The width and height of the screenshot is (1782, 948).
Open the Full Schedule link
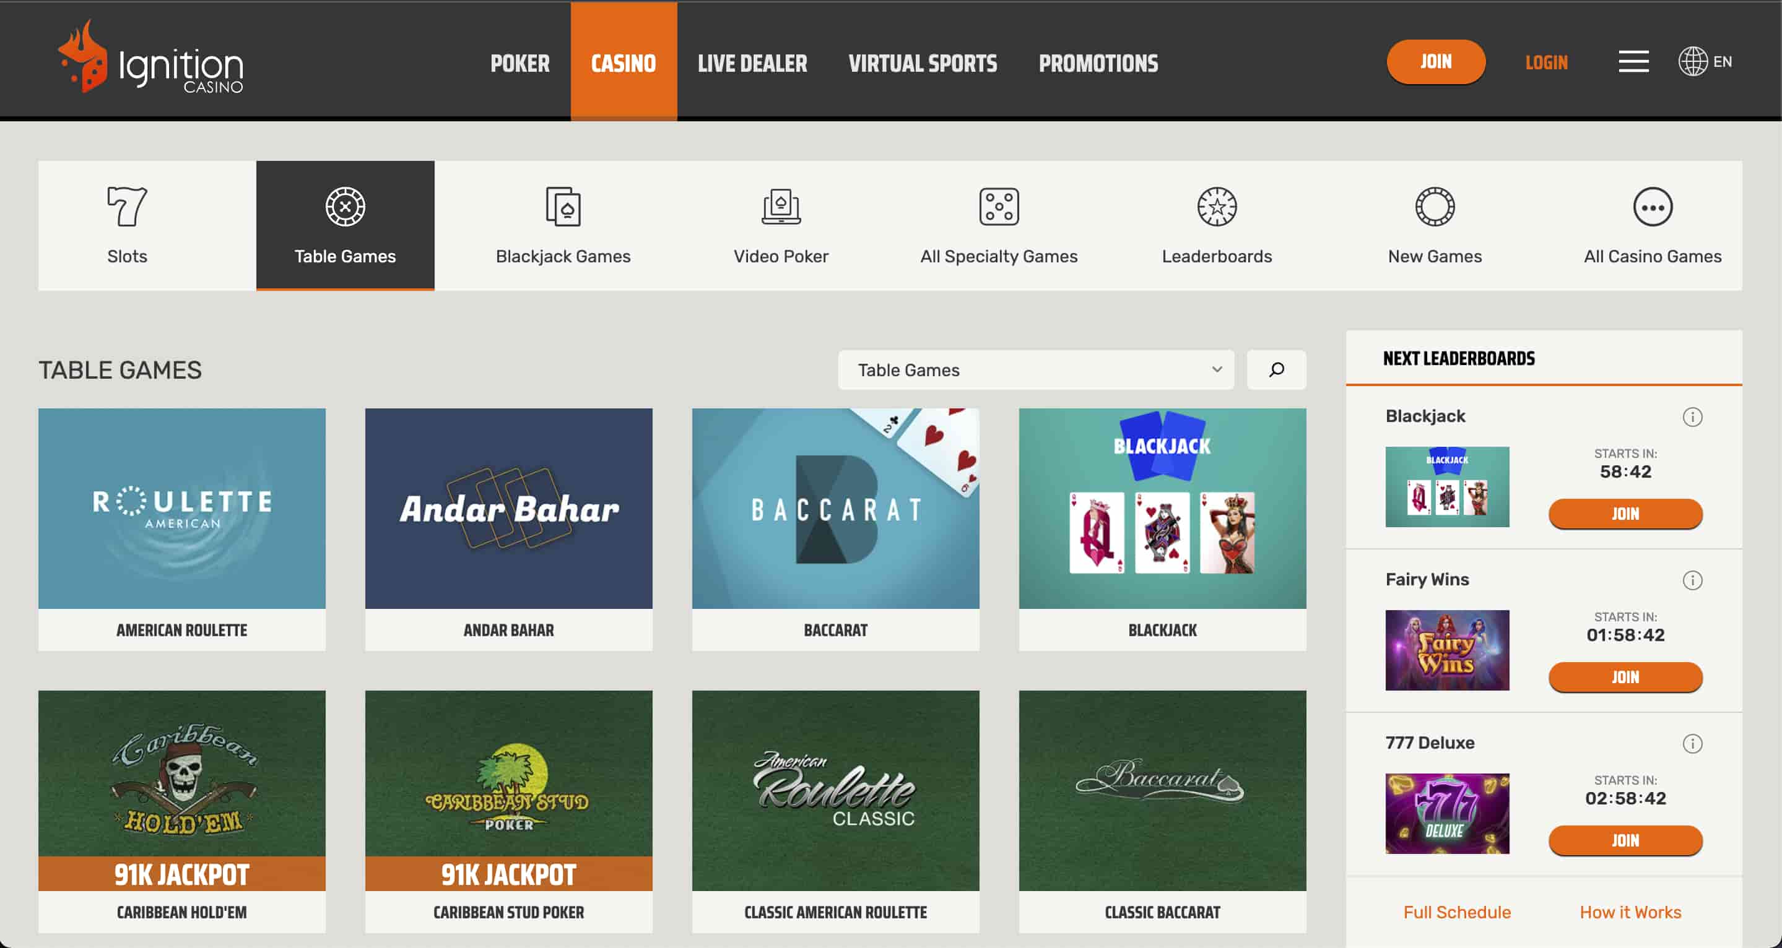click(1456, 911)
